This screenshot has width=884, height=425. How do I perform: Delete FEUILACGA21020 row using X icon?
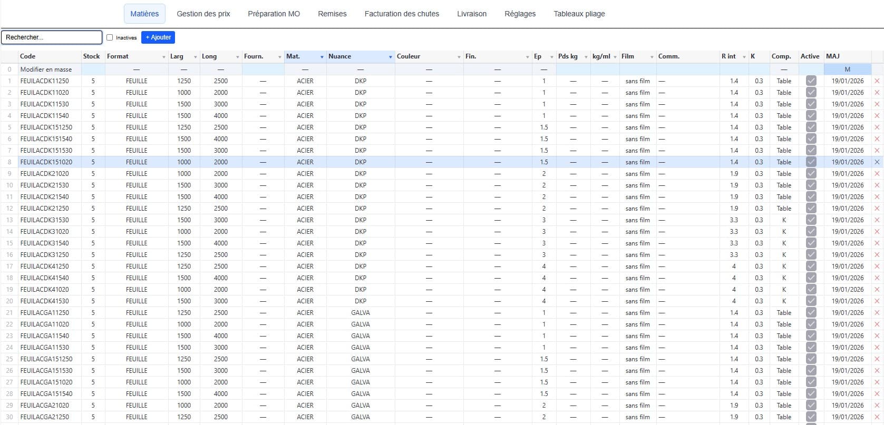click(x=877, y=406)
